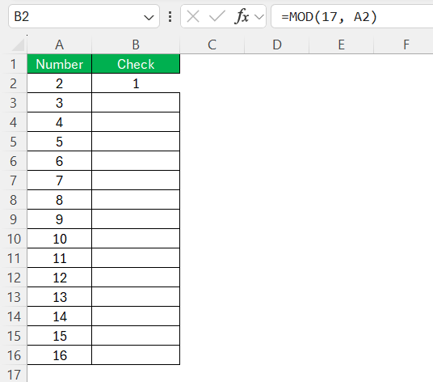433x382 pixels.
Task: Select row 8 header
Action: tap(13, 200)
